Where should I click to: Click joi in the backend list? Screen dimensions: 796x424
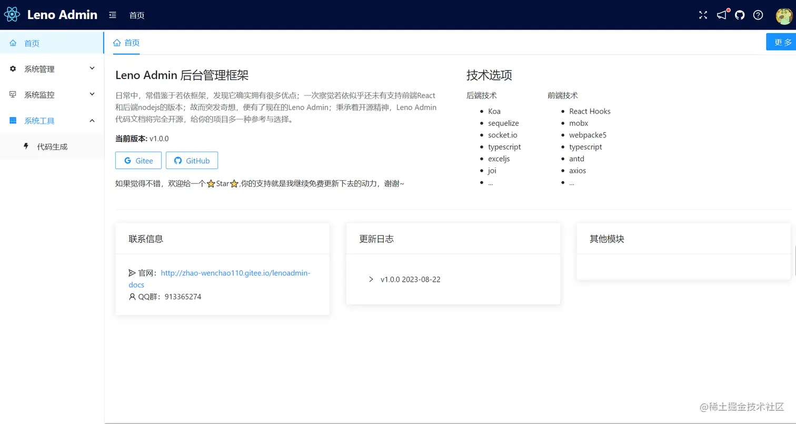[x=492, y=171]
